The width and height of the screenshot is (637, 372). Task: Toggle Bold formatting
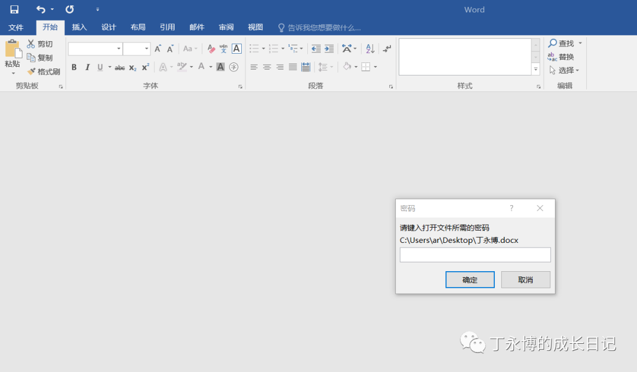74,67
